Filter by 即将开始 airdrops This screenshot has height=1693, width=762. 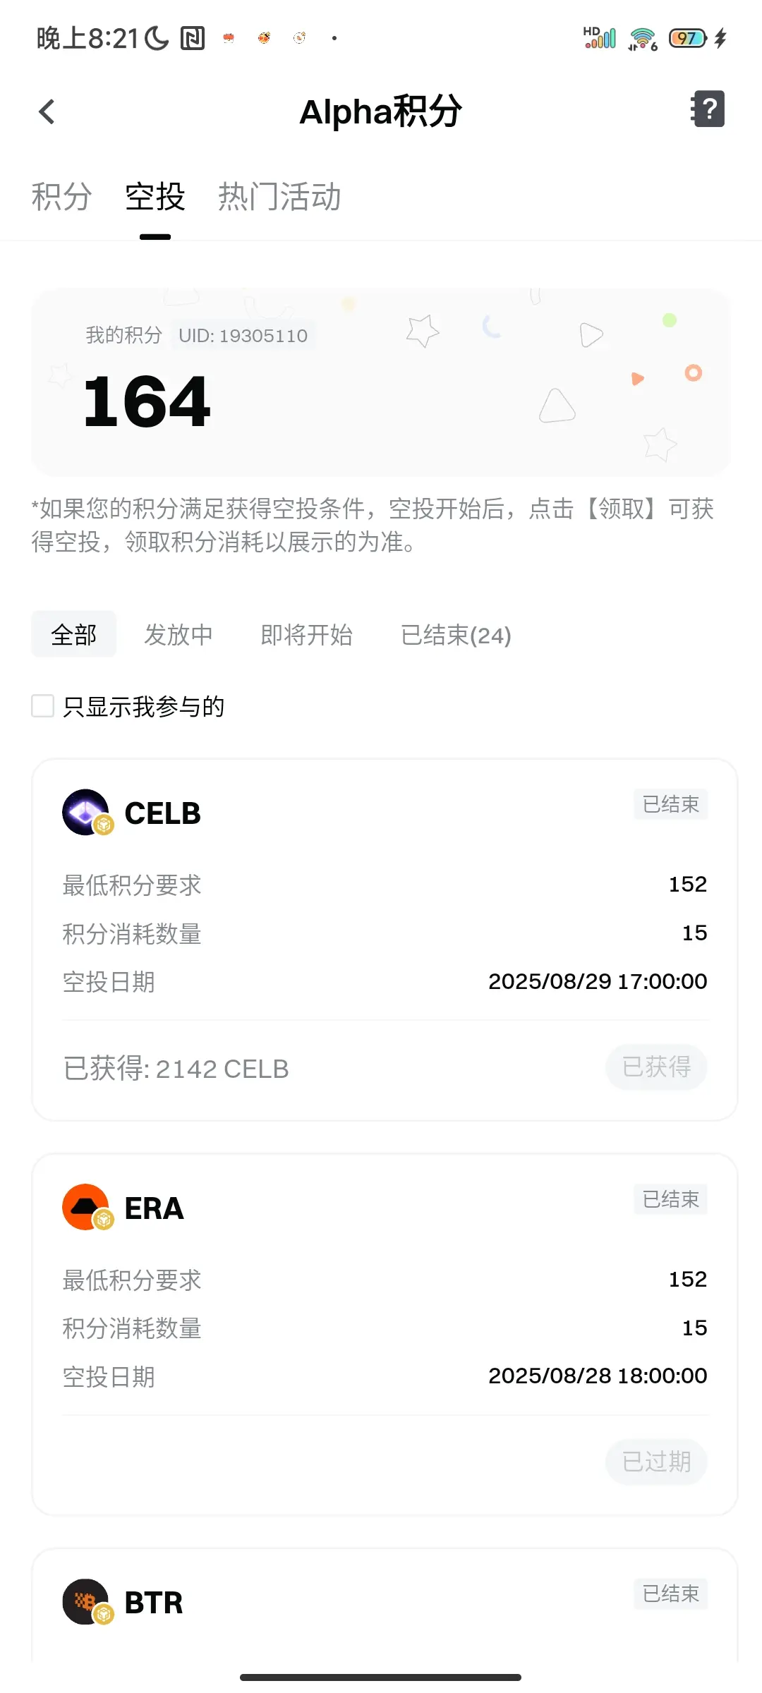[x=307, y=635]
